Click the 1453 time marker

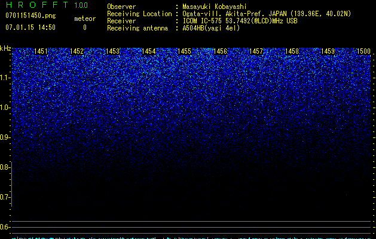pyautogui.click(x=112, y=51)
